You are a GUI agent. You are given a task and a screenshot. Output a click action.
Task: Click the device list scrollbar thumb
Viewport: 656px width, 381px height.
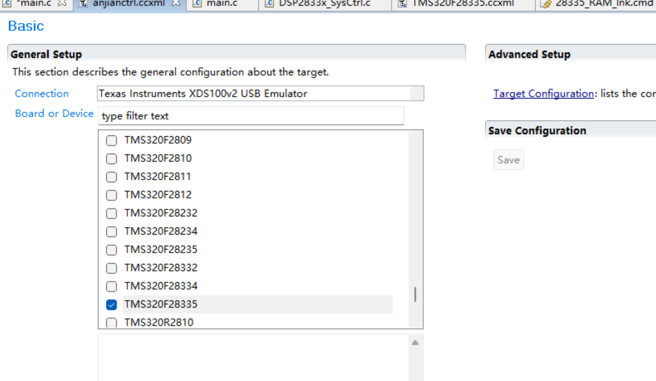click(415, 295)
